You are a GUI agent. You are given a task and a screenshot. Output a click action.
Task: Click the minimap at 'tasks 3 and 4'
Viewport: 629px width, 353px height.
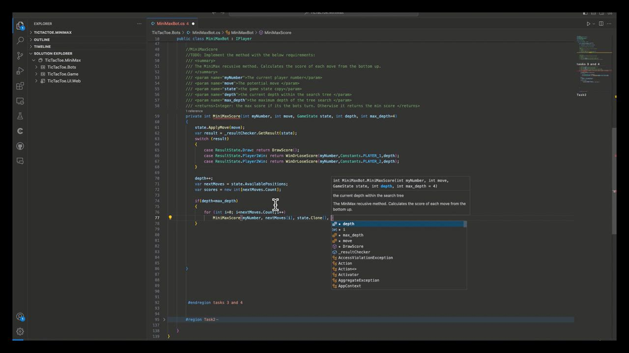coord(588,64)
